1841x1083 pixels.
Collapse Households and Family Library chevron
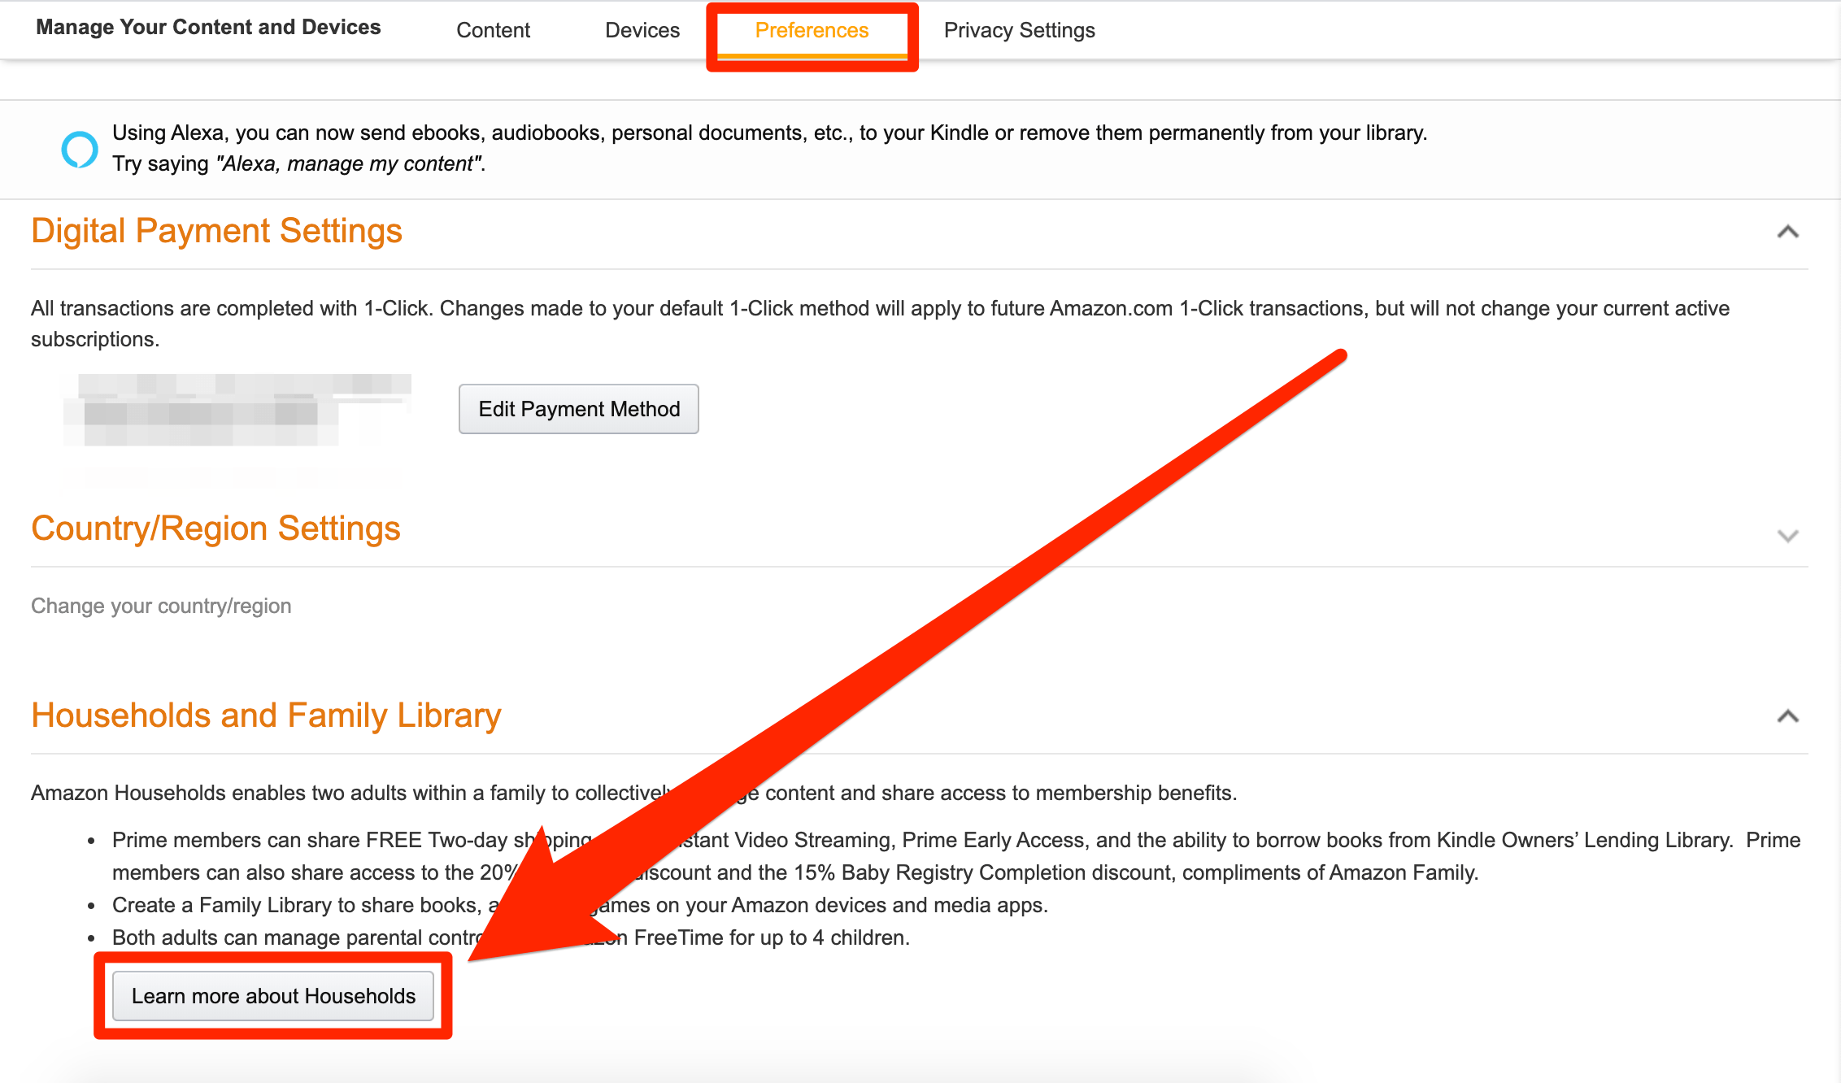coord(1787,716)
